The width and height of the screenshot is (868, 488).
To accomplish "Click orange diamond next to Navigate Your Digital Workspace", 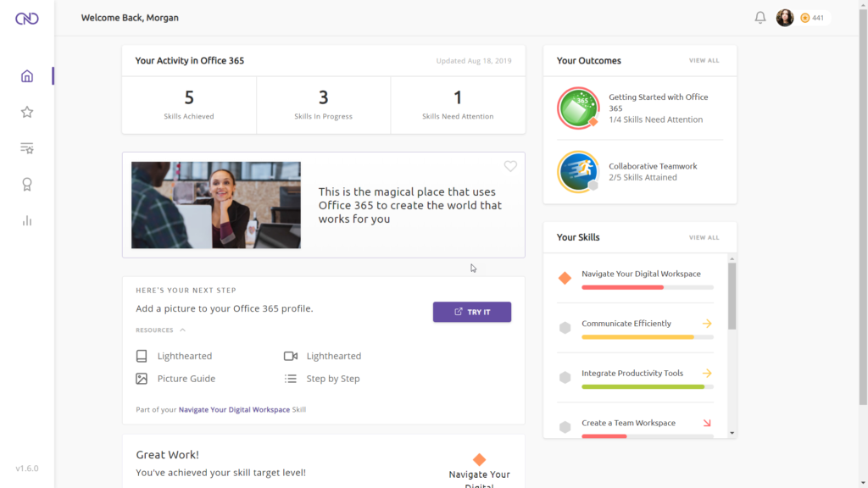I will click(565, 278).
